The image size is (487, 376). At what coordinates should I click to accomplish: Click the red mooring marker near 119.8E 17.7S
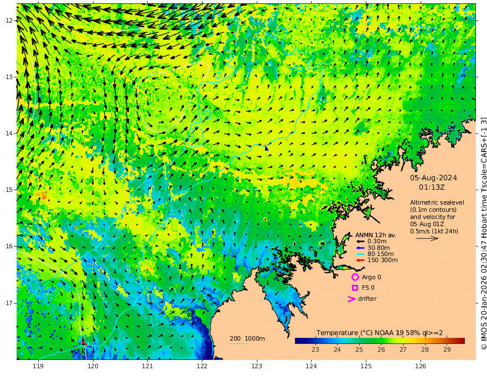[x=84, y=342]
